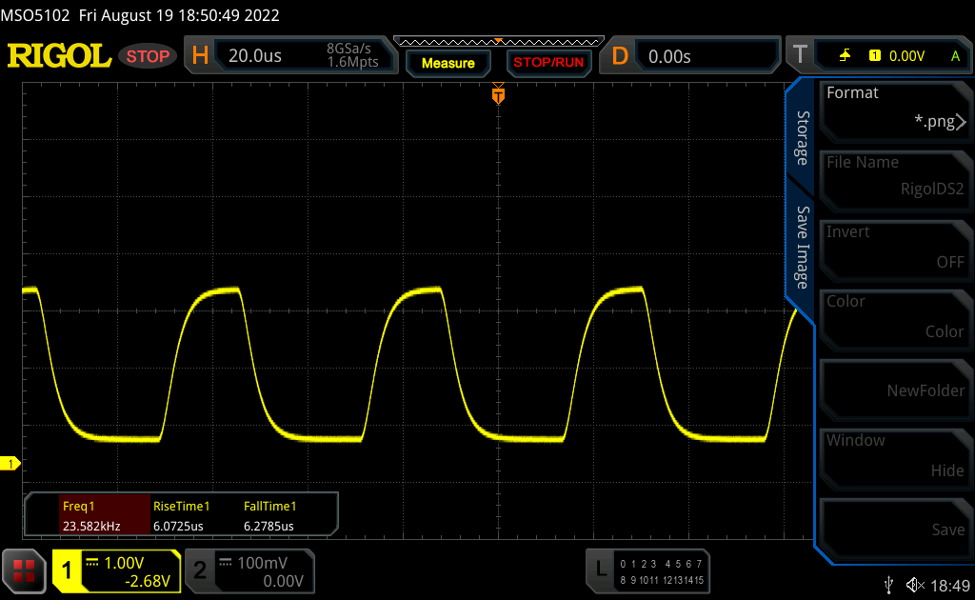
Task: Open the delay D label
Action: (619, 56)
